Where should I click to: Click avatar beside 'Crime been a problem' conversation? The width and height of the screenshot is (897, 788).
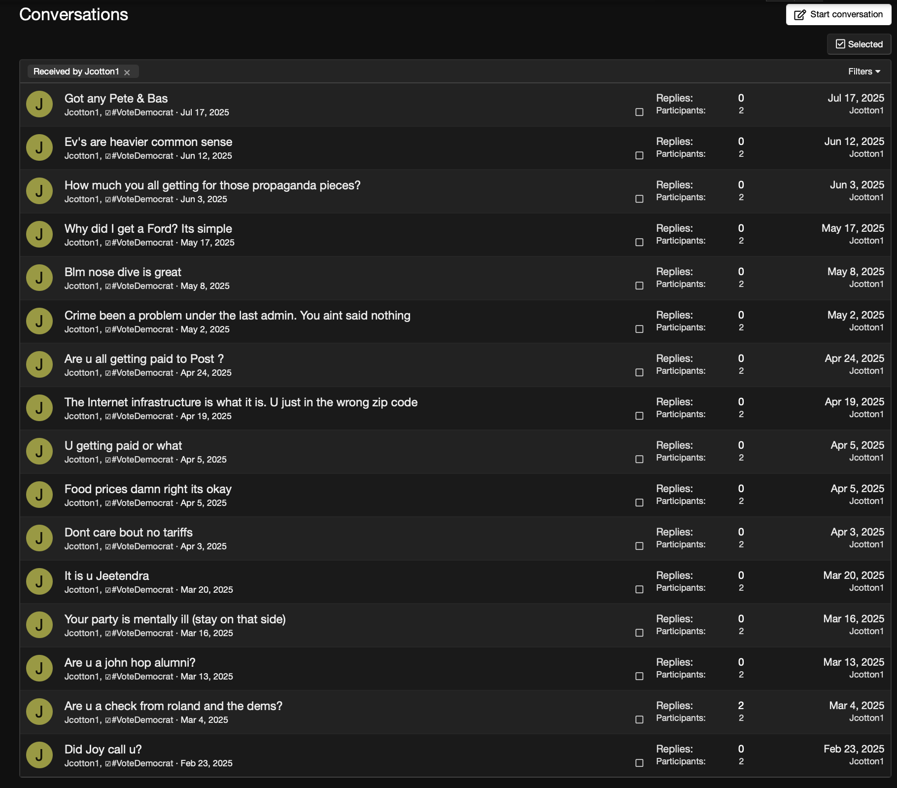pyautogui.click(x=39, y=321)
